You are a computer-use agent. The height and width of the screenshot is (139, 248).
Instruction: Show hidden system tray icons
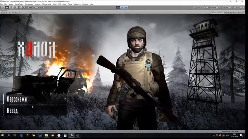point(214,136)
